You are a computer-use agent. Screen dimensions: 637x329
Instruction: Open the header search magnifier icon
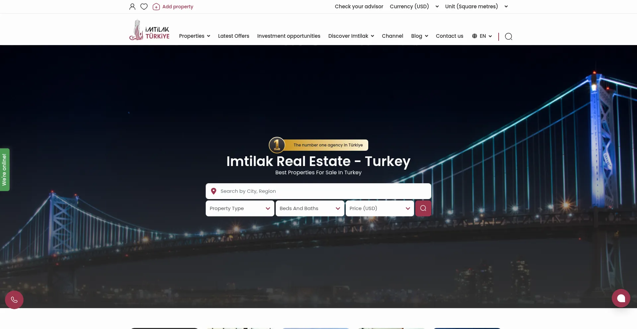pyautogui.click(x=509, y=36)
